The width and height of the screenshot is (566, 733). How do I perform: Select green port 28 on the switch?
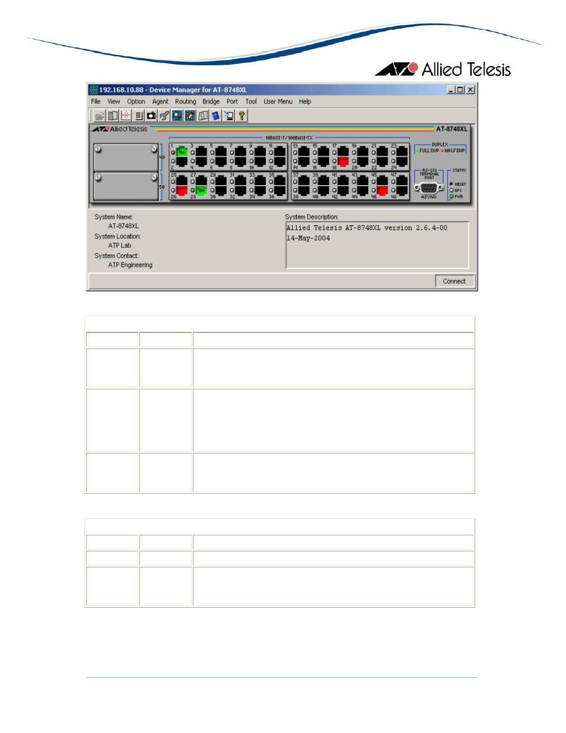[x=201, y=191]
